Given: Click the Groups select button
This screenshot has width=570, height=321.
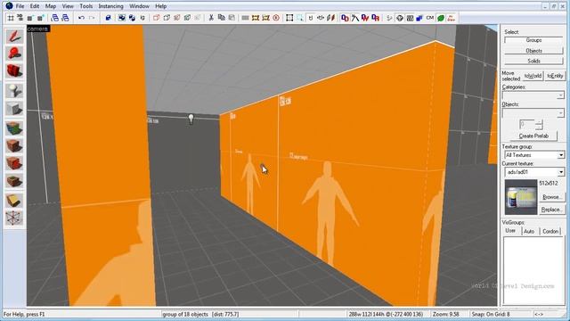Looking at the screenshot, I should tap(533, 40).
